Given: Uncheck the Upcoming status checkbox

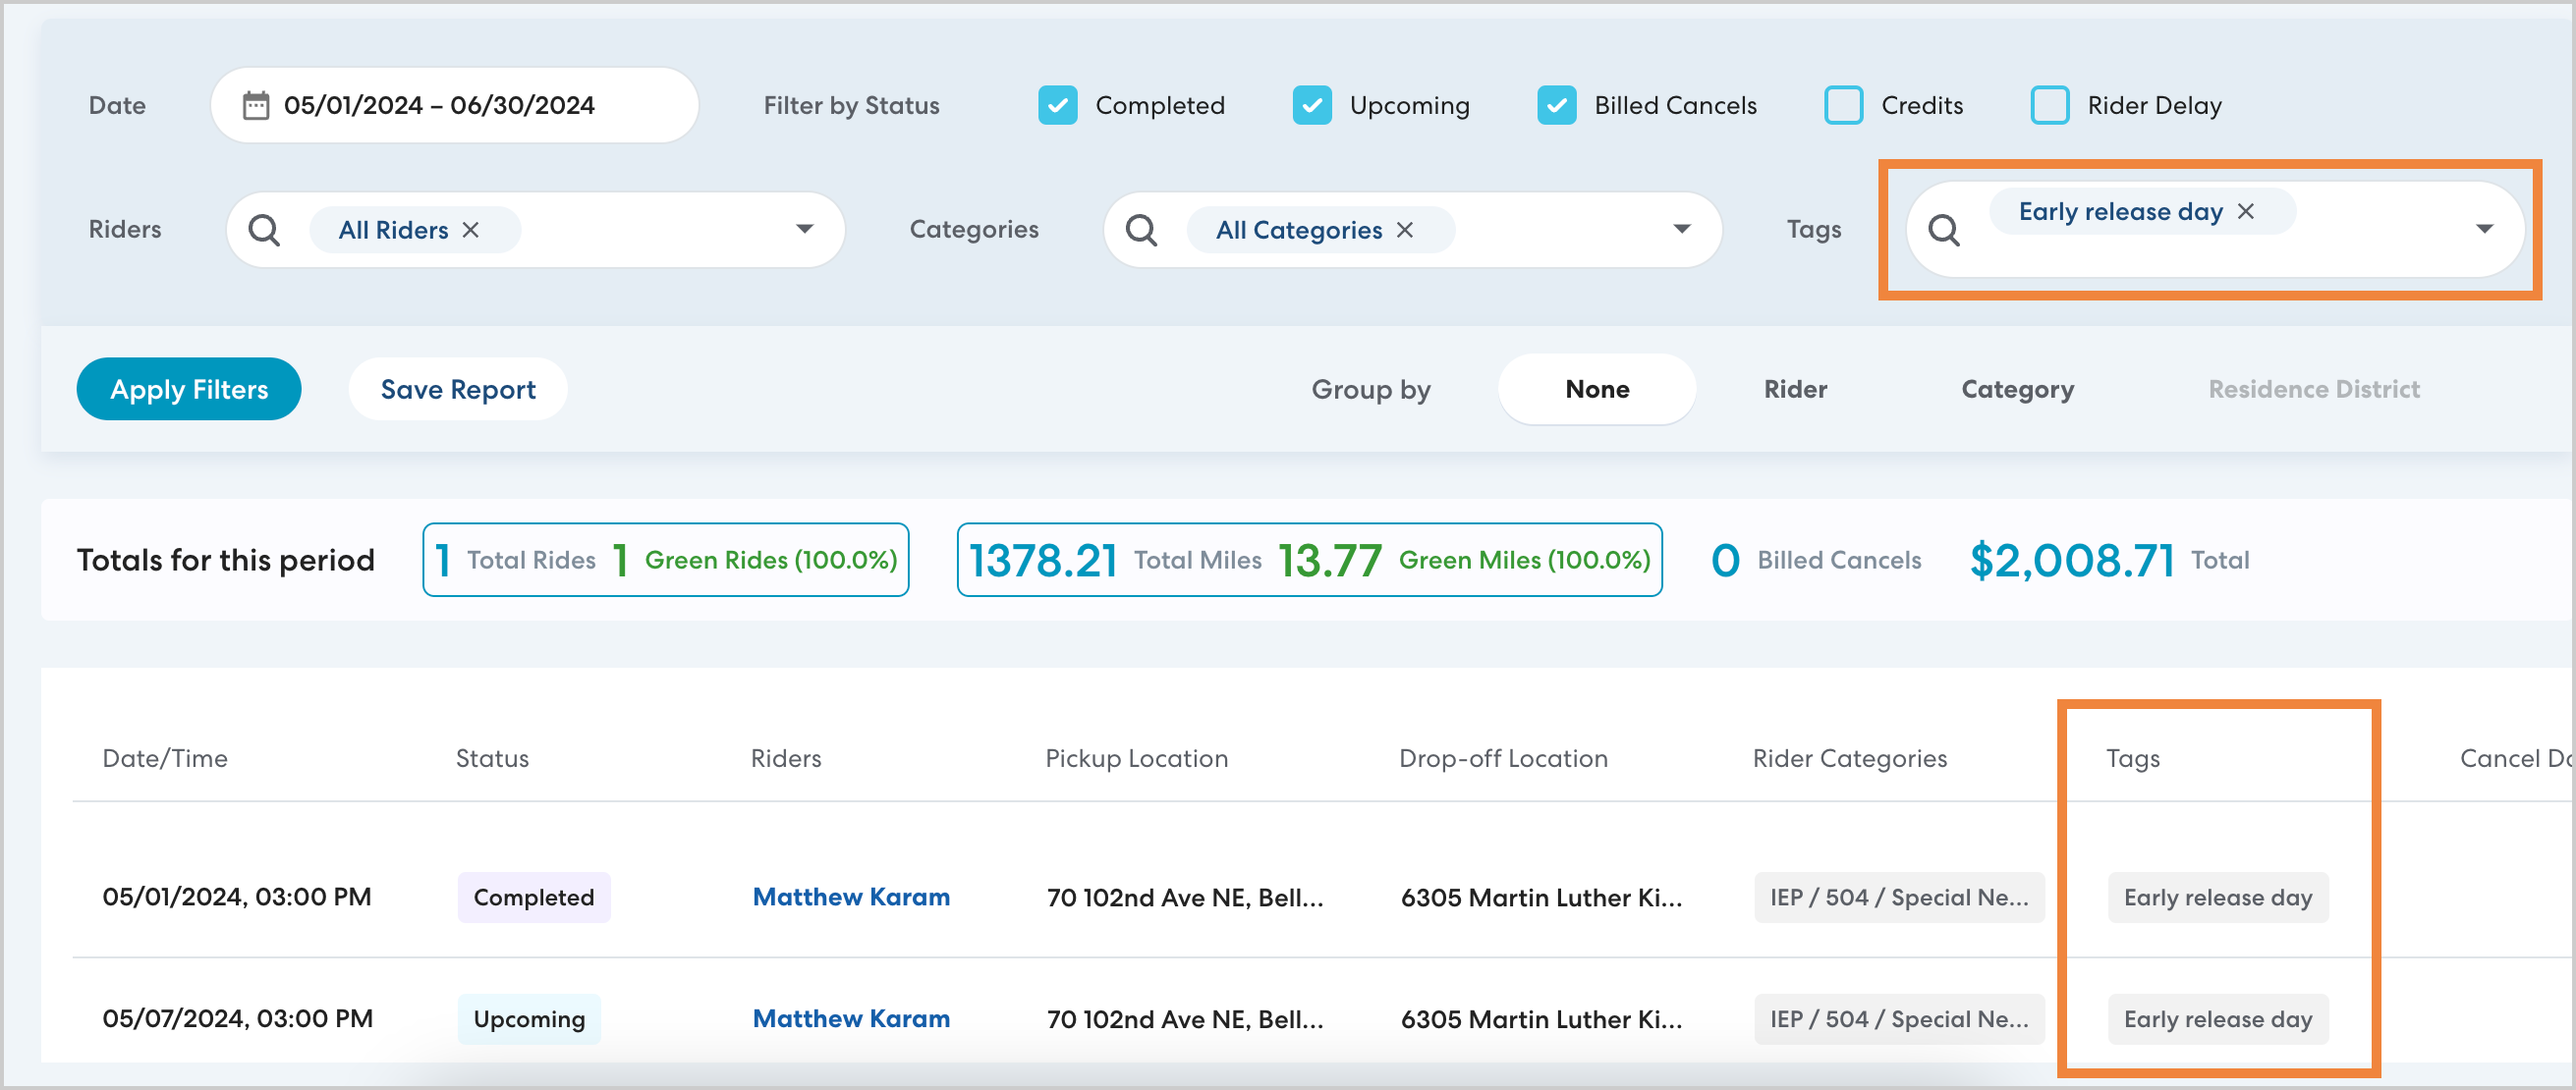Looking at the screenshot, I should coord(1311,105).
